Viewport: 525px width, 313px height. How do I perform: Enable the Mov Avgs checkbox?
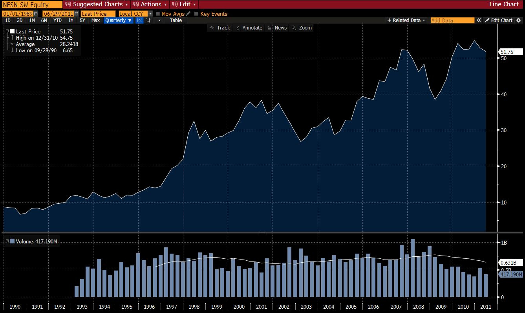point(158,14)
